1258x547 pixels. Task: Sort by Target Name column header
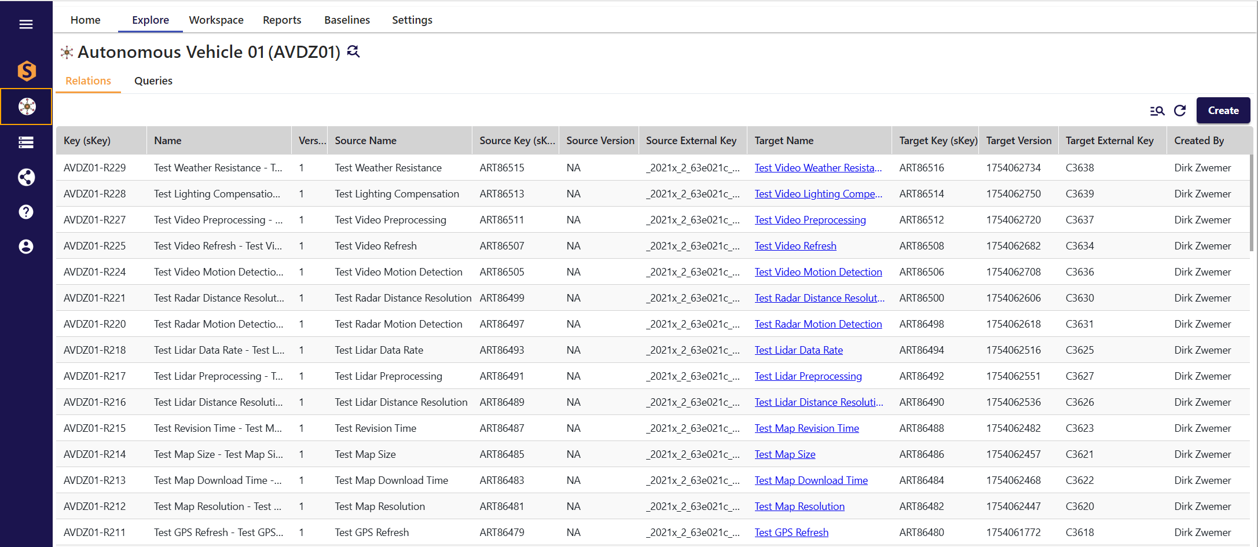click(819, 141)
